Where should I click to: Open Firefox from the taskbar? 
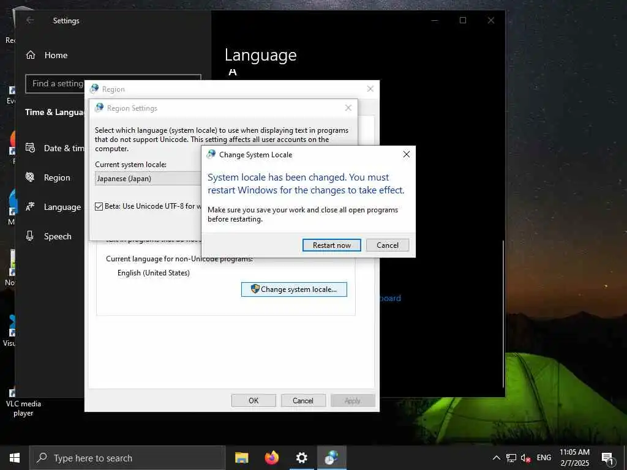click(272, 458)
